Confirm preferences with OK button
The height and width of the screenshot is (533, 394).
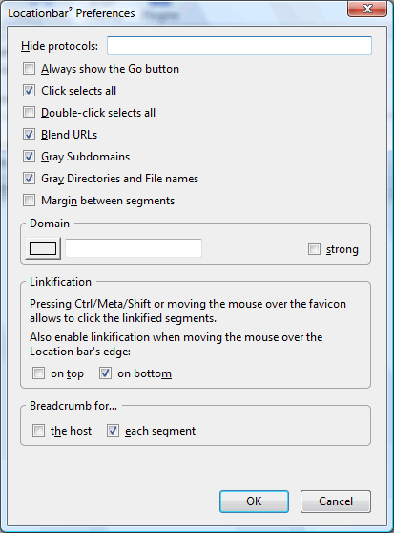tap(254, 501)
